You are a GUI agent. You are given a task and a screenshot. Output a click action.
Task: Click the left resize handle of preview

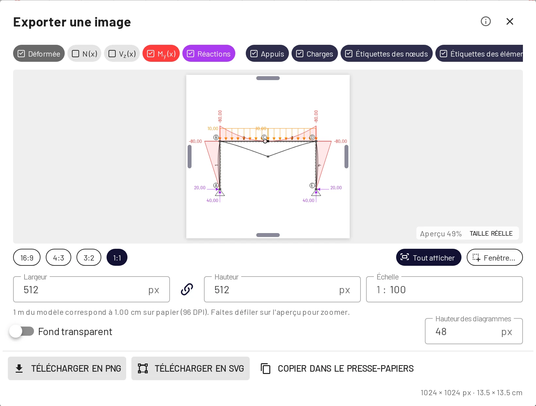(190, 157)
